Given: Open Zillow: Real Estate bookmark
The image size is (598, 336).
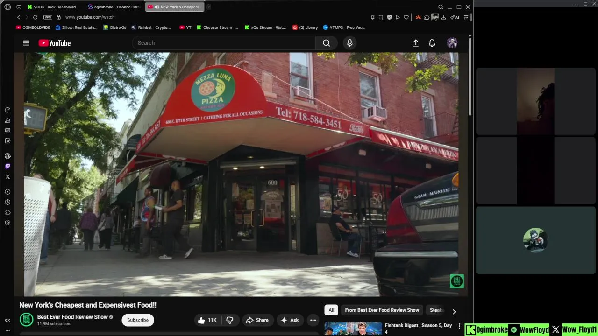Looking at the screenshot, I should [76, 28].
